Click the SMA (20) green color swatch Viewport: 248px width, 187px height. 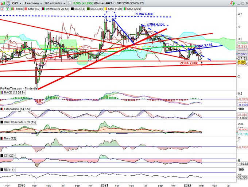88,9
